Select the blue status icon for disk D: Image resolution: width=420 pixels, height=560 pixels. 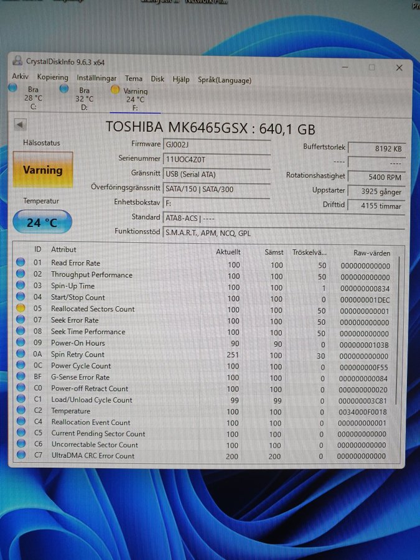(64, 89)
